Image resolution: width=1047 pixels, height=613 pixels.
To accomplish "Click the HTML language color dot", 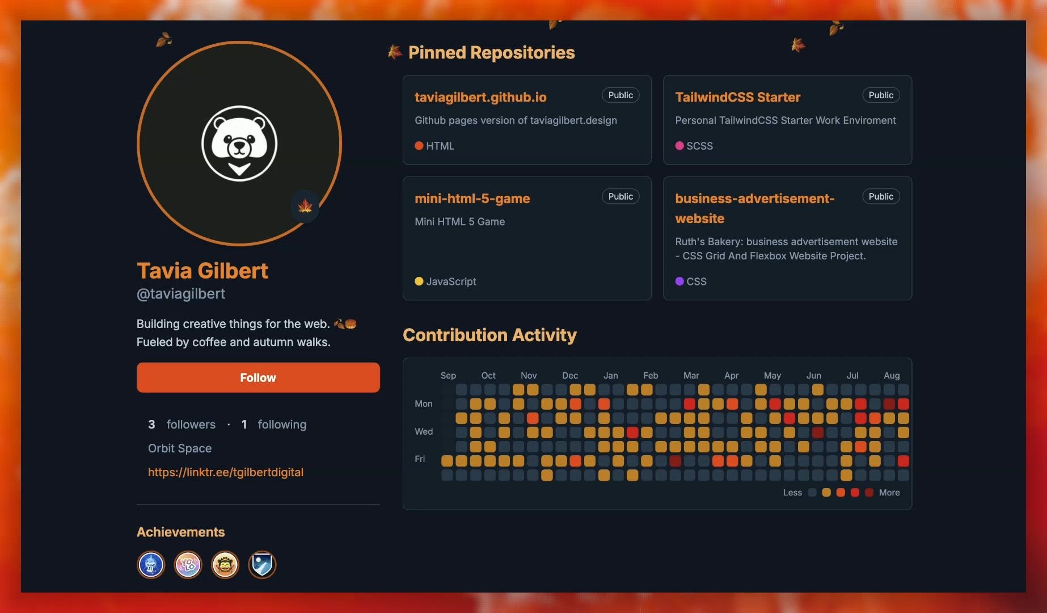I will pos(419,146).
